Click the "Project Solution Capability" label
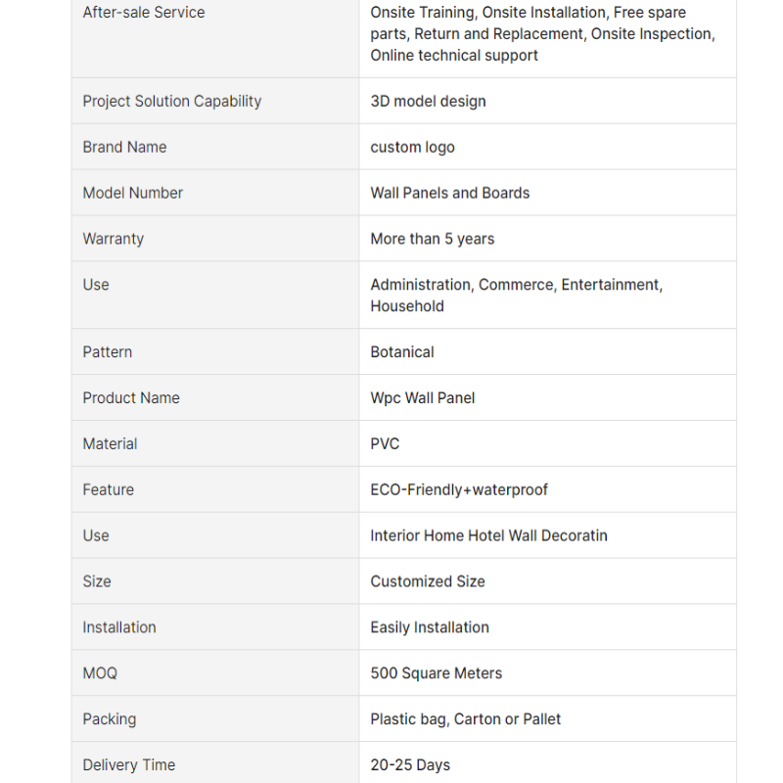 coord(172,101)
